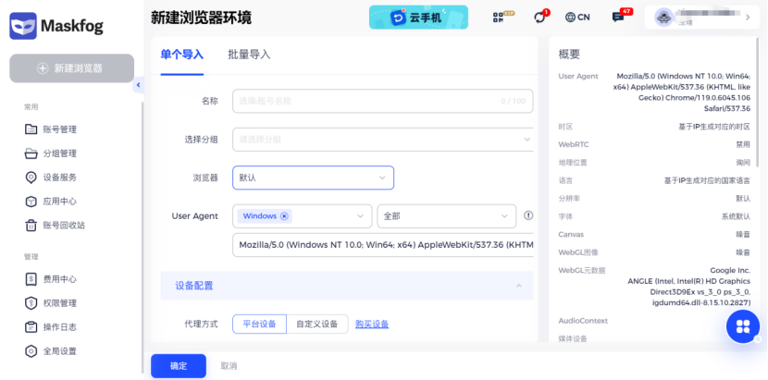The width and height of the screenshot is (768, 380).
Task: Select 平台设备 proxy mode option
Action: pos(259,324)
